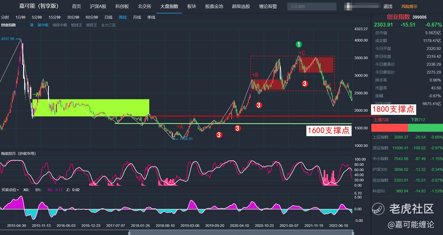The height and width of the screenshot is (235, 443).
Task: Select the 大盘指数 tab
Action: 169,6
